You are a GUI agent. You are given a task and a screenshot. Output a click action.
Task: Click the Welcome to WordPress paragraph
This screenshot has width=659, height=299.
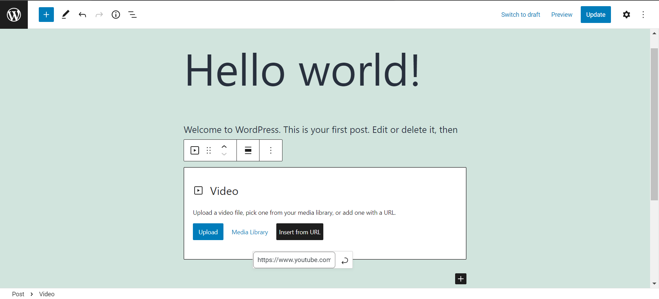click(321, 130)
